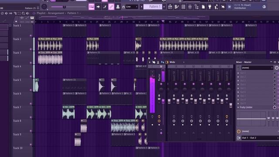Click the plug-shaped plugin picker icon

click(210, 7)
